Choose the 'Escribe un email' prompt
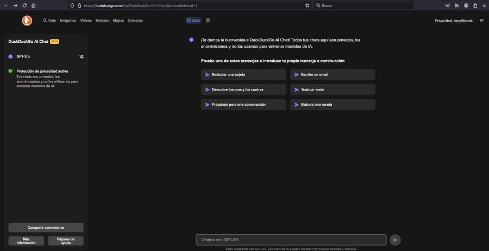Viewport: 489px width, 251px height. click(x=333, y=75)
